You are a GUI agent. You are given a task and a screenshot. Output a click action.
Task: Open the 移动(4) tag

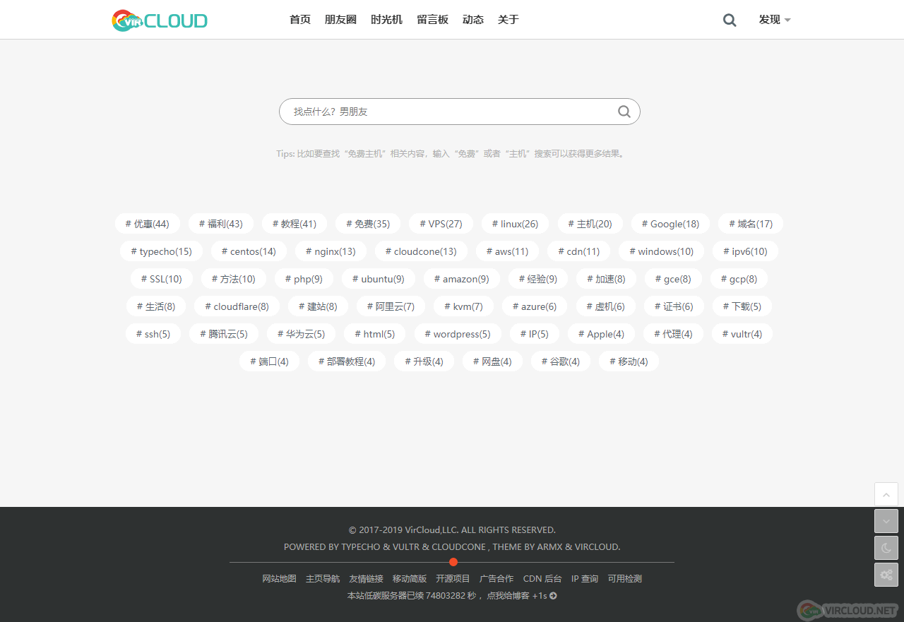click(629, 361)
